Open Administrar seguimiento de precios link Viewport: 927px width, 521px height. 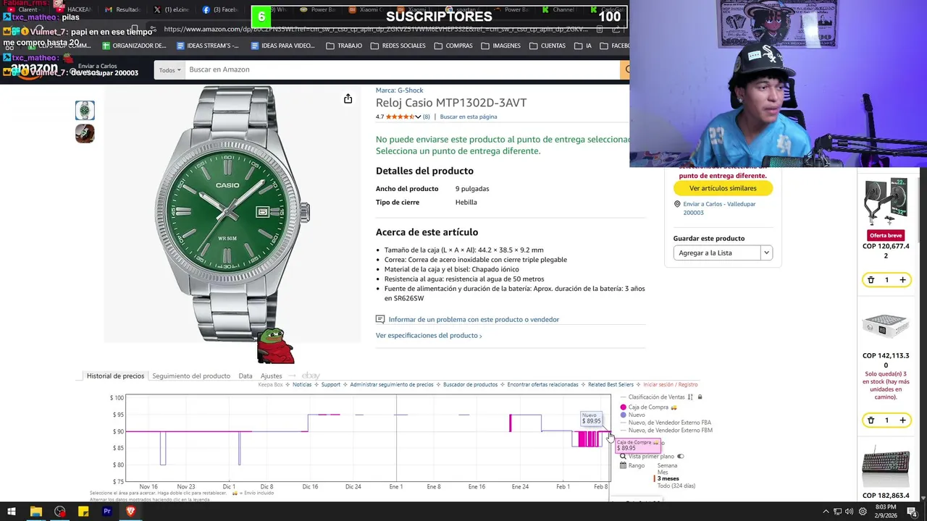(x=392, y=385)
